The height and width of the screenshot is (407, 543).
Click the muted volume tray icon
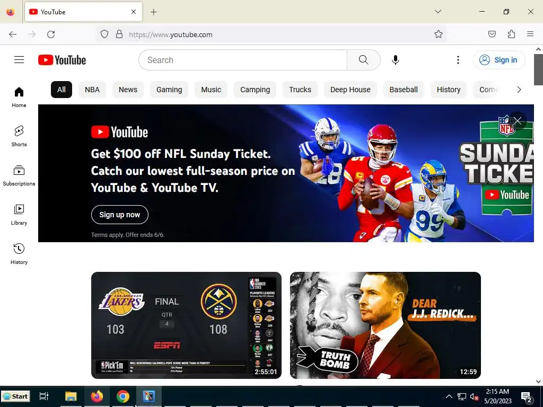(x=474, y=396)
